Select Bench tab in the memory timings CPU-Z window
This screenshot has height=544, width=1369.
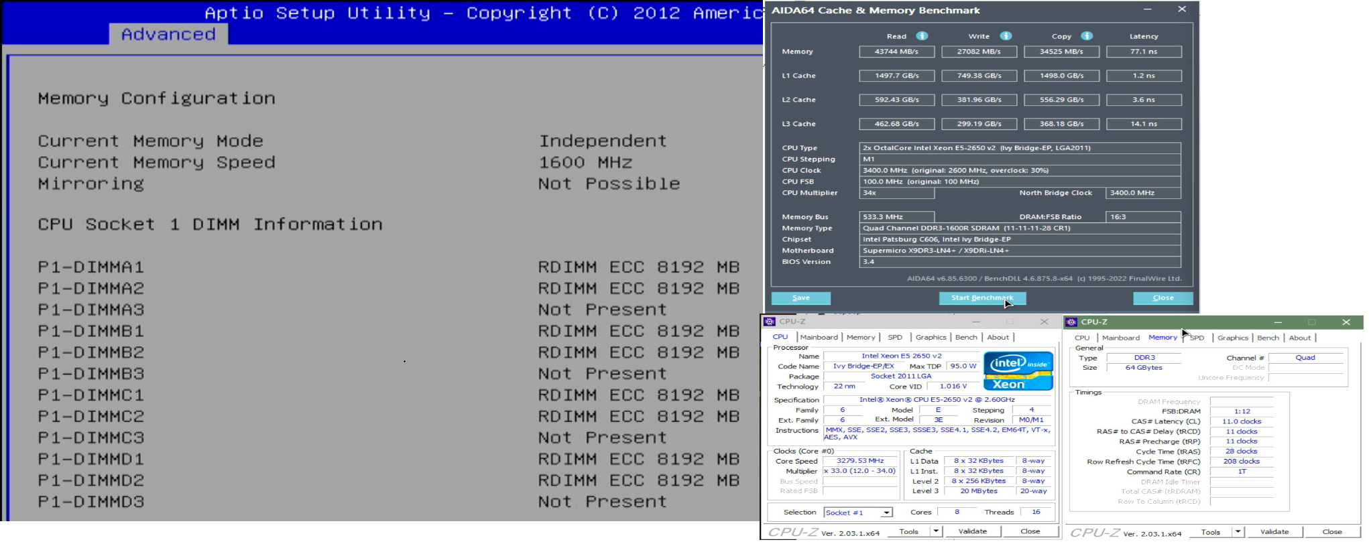click(x=1268, y=338)
